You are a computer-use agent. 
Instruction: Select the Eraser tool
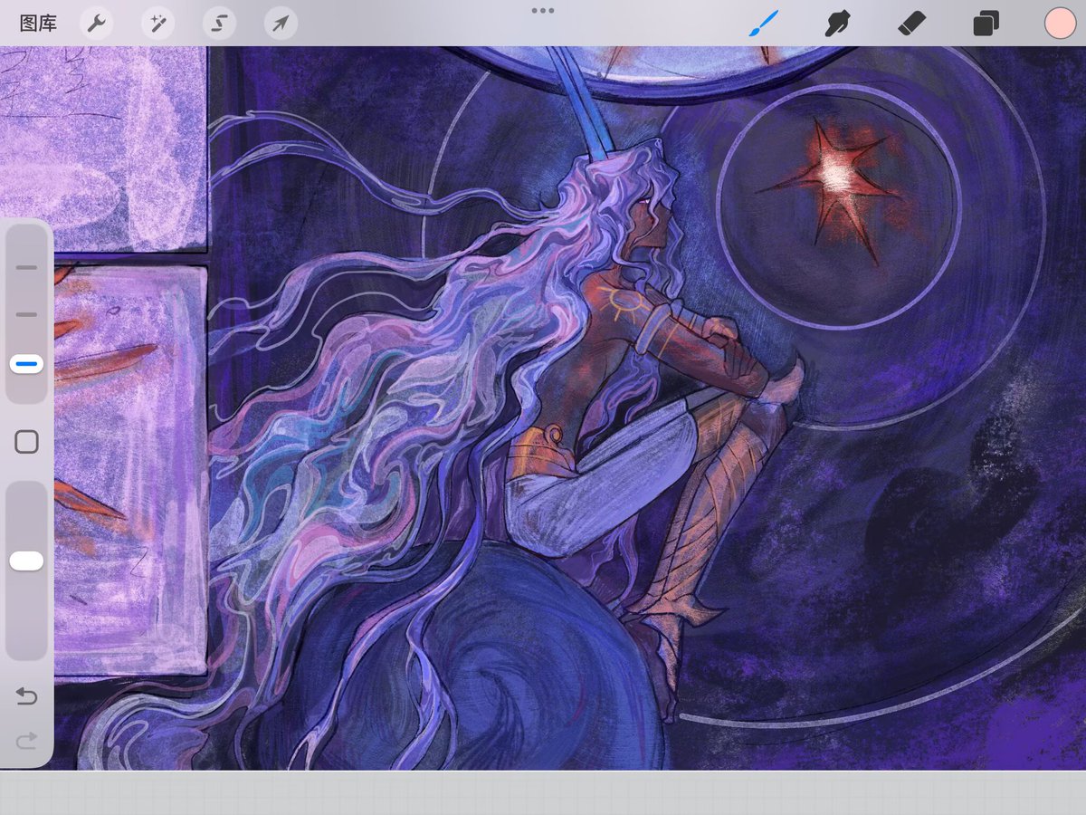(x=912, y=23)
